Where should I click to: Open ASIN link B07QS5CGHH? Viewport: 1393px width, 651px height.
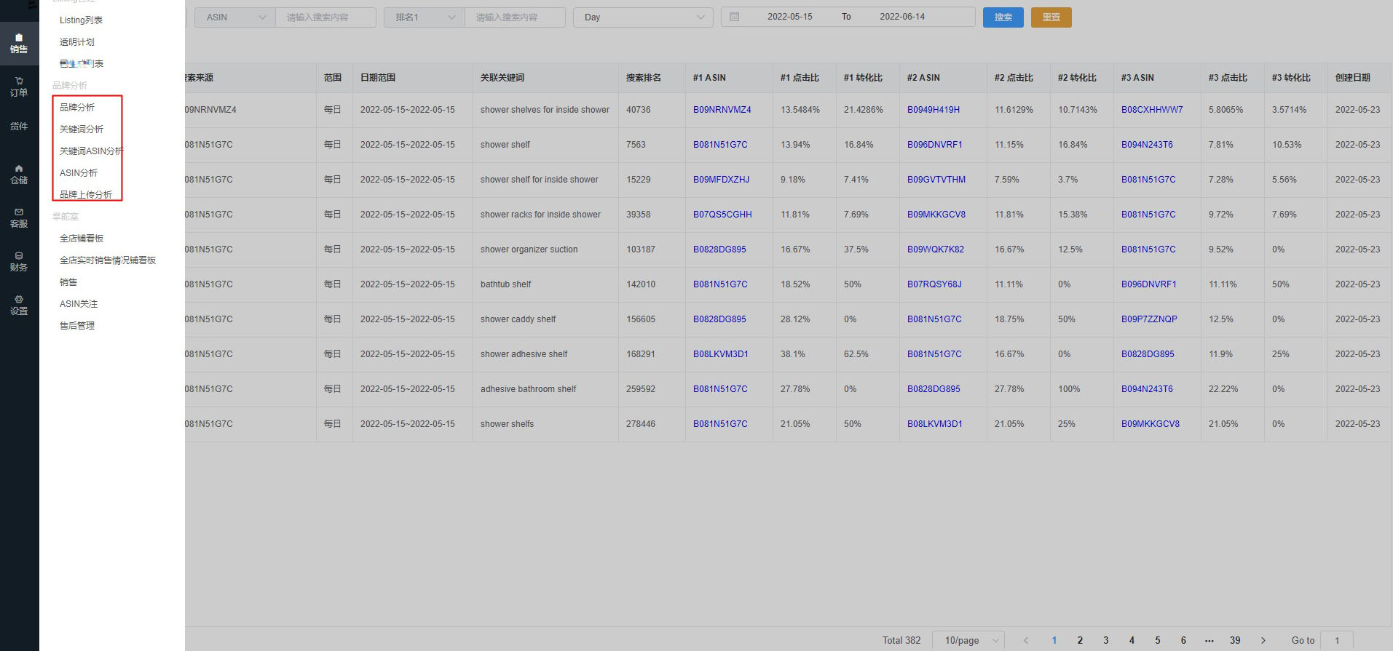pos(722,215)
